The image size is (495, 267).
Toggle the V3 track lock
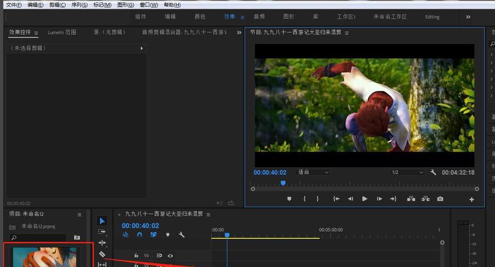coord(136,256)
